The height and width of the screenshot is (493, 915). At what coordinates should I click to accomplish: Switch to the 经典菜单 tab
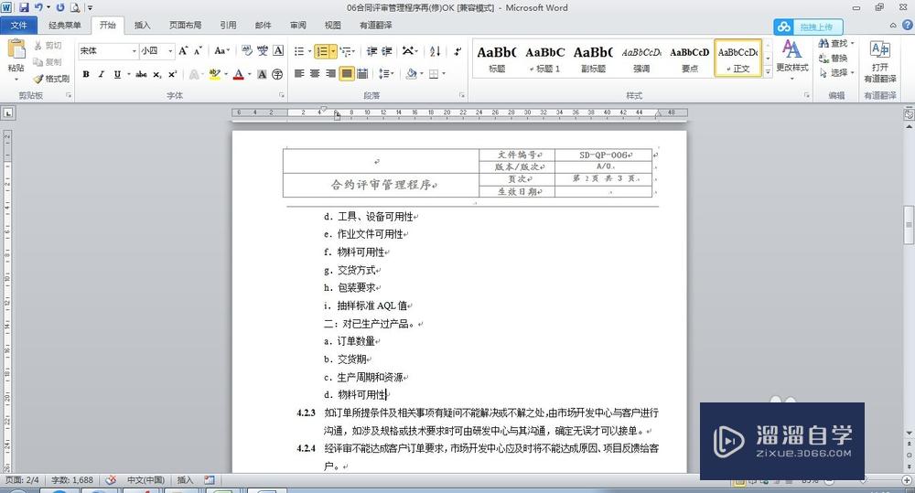(x=65, y=25)
